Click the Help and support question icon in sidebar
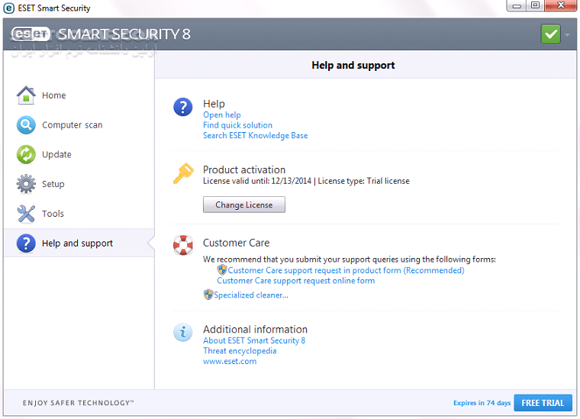The height and width of the screenshot is (419, 580). 26,243
